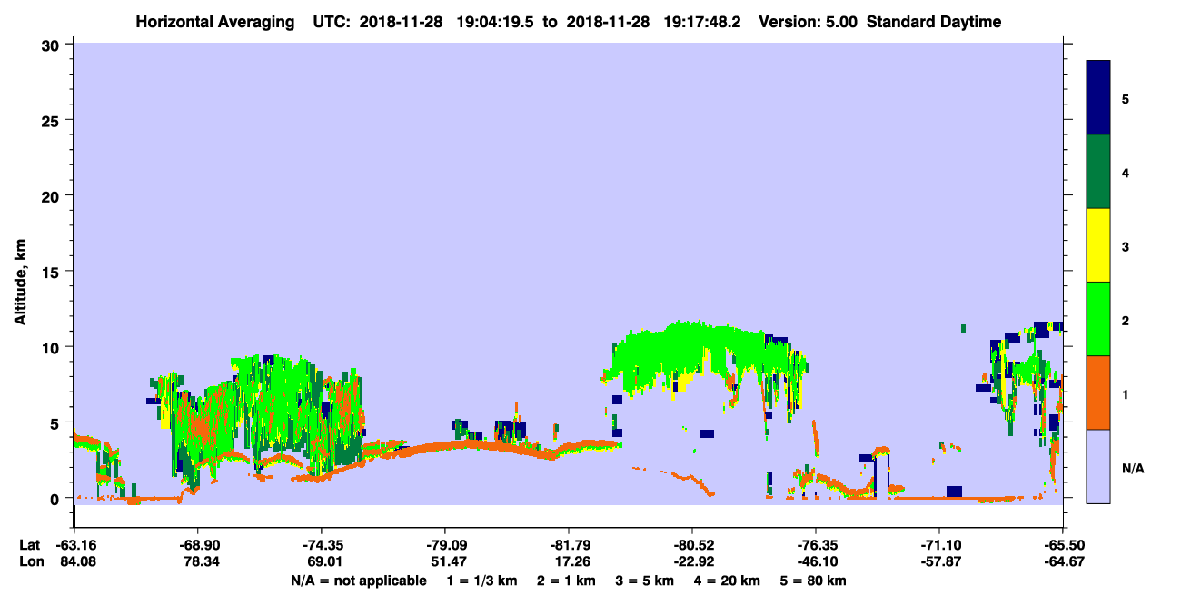This screenshot has height=606, width=1181.
Task: Click the 'Lat' row label
Action: (x=29, y=544)
